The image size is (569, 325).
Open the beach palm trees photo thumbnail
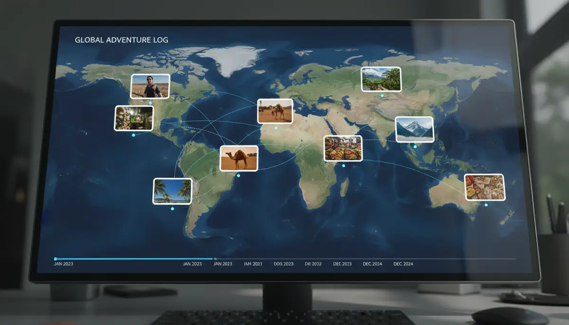click(x=172, y=191)
